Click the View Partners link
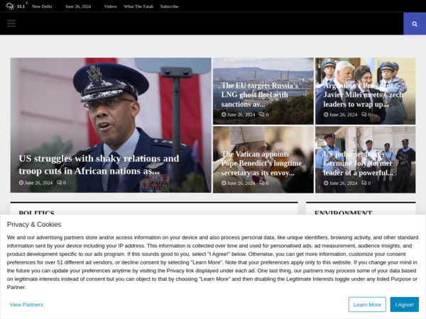This screenshot has width=426, height=319. 26,305
